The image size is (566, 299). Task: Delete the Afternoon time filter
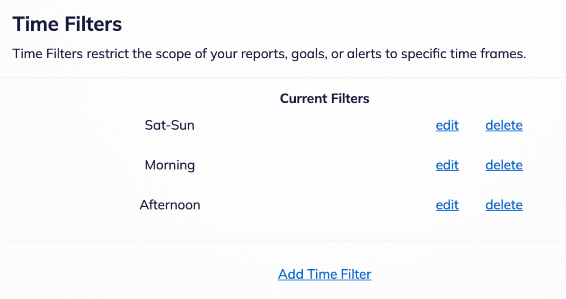click(504, 205)
